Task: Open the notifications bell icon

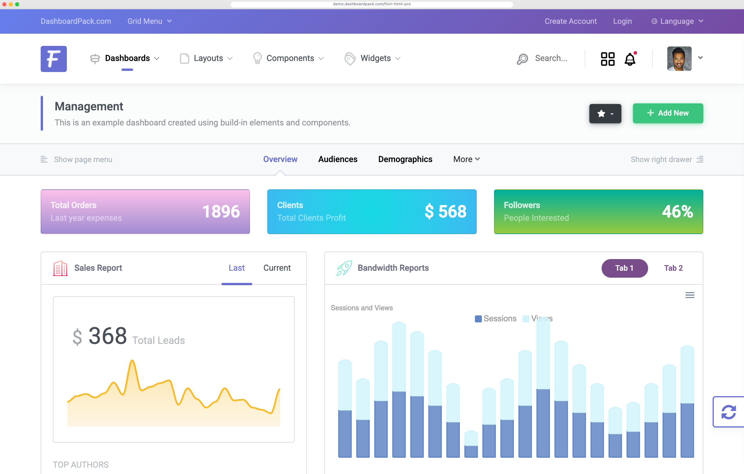Action: [630, 59]
